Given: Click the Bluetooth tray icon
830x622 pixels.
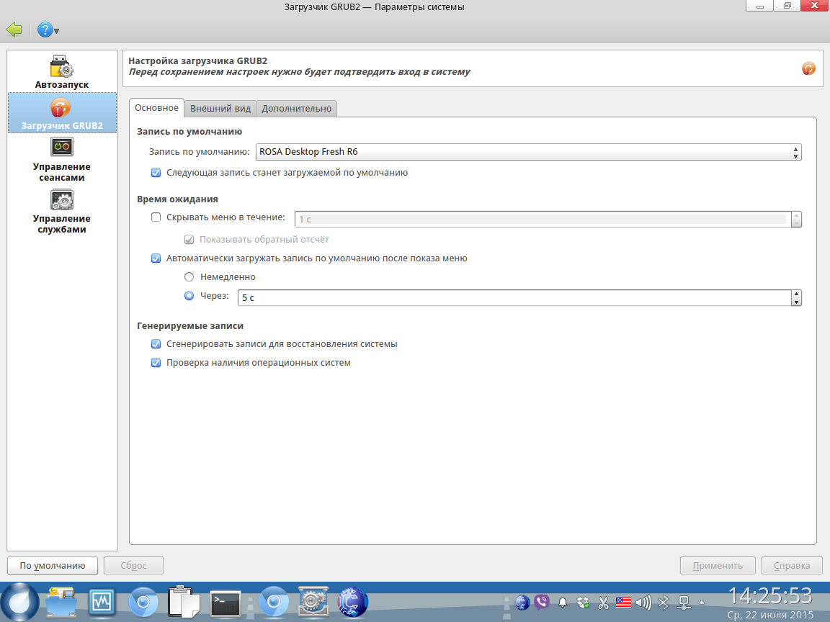Looking at the screenshot, I should (664, 602).
